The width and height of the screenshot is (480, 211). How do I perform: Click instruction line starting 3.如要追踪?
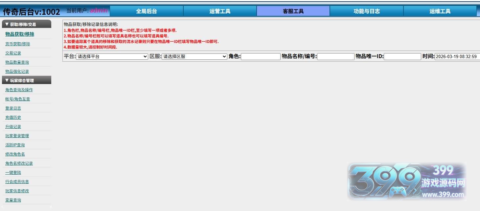click(x=141, y=41)
